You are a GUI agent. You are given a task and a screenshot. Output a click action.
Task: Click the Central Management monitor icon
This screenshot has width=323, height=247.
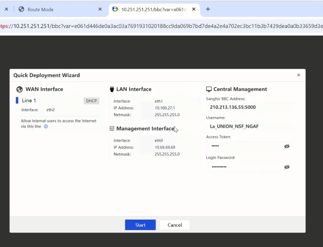(x=209, y=89)
